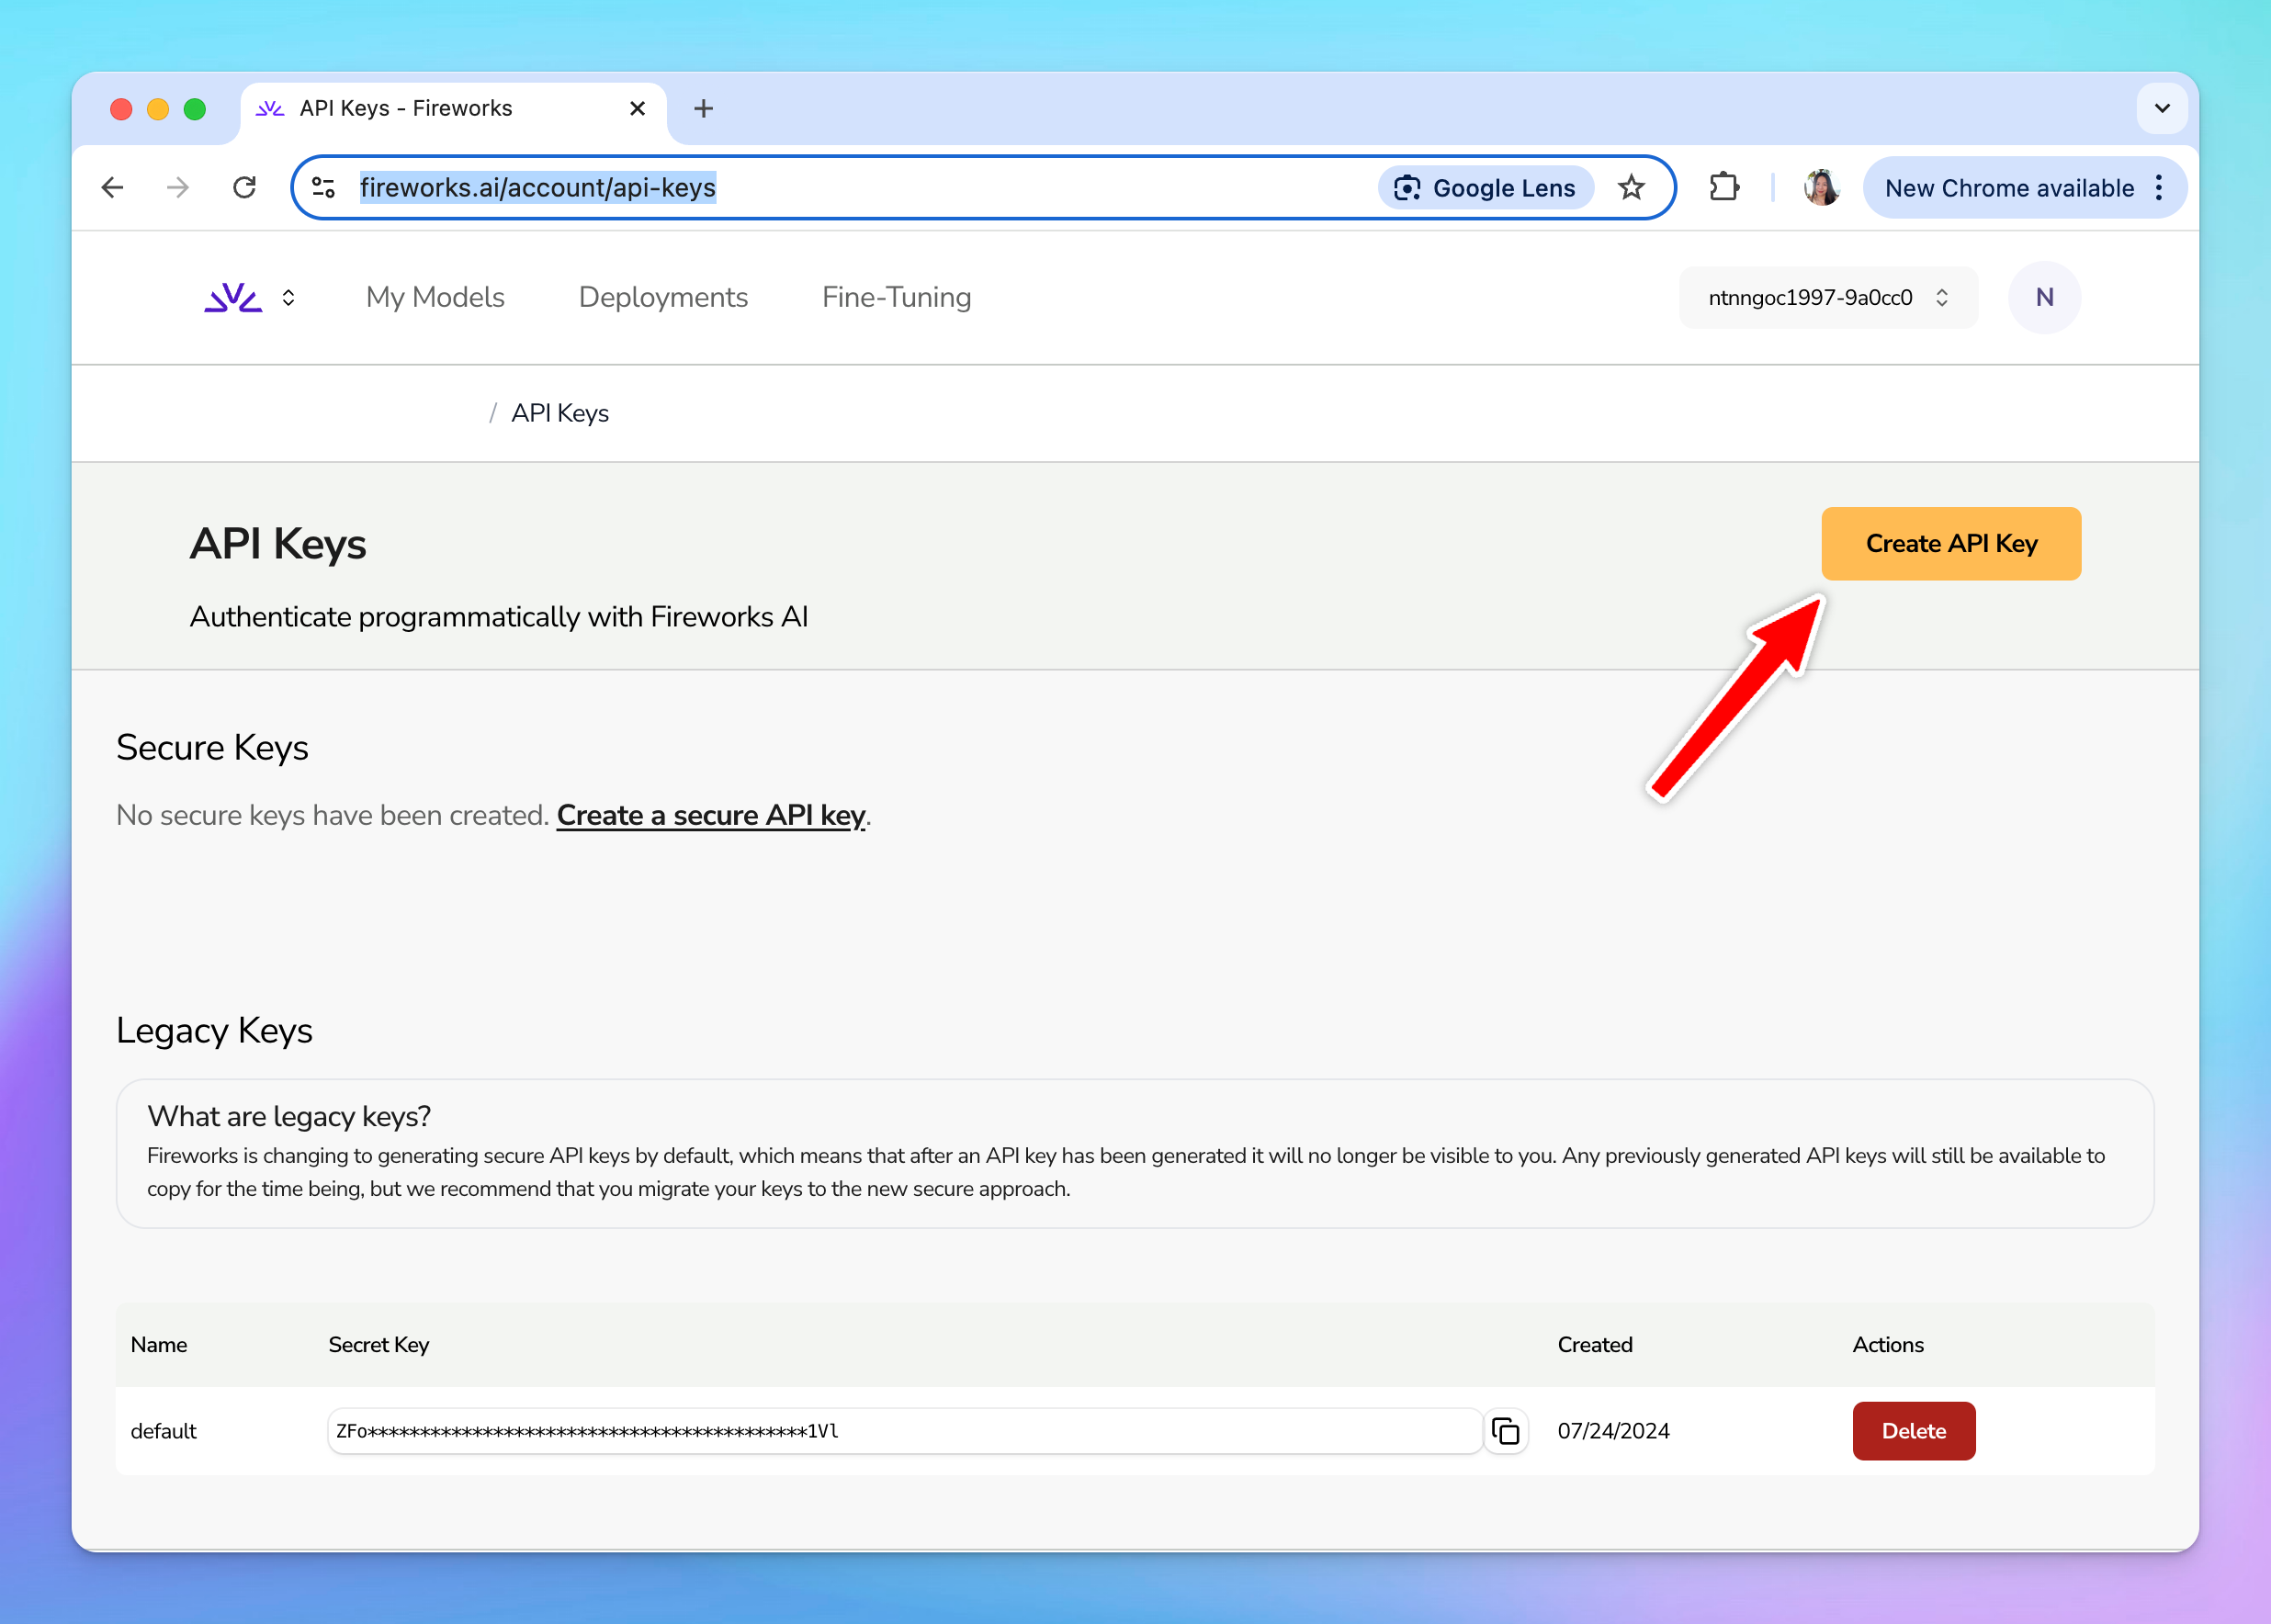Open site information icon in address bar
This screenshot has height=1624, width=2271.
click(323, 188)
